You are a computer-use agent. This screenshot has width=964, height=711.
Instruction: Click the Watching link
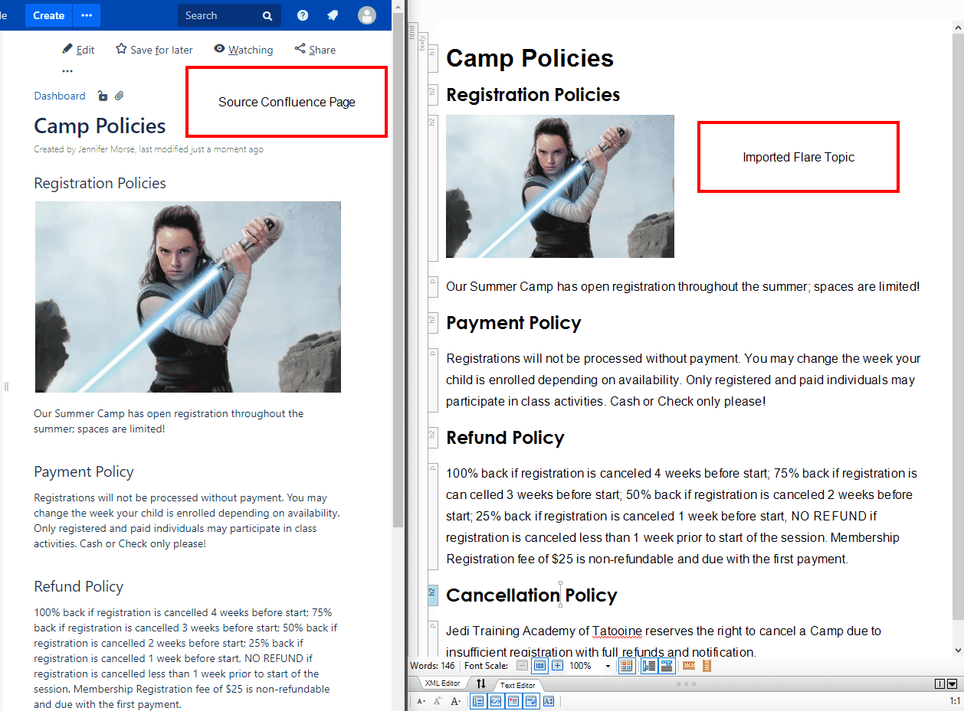point(251,50)
